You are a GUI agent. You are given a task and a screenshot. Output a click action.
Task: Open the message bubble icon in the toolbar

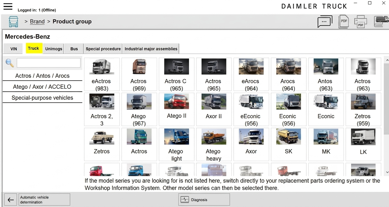click(325, 21)
